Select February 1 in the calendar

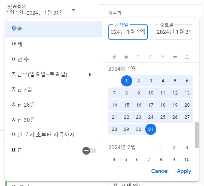161,147
